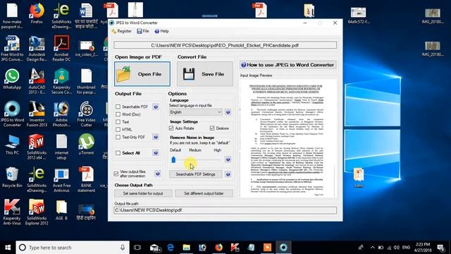Image resolution: width=451 pixels, height=254 pixels.
Task: Open Firefox from the taskbar
Action: point(219,248)
